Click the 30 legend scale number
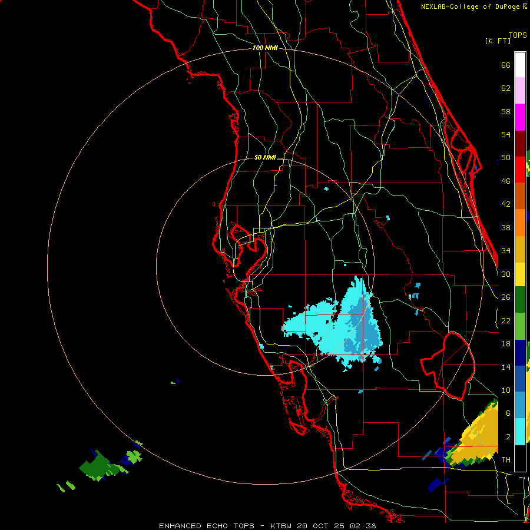Image resolution: width=530 pixels, height=530 pixels. point(506,274)
